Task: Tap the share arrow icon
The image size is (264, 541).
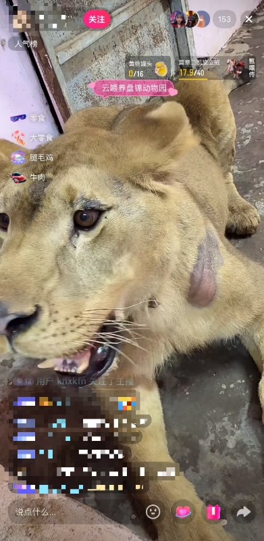Action: 244,512
